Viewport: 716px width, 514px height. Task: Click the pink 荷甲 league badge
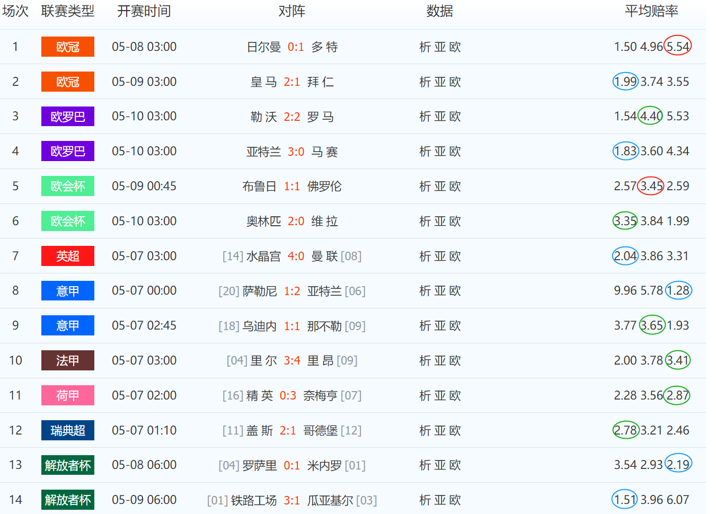pos(68,395)
